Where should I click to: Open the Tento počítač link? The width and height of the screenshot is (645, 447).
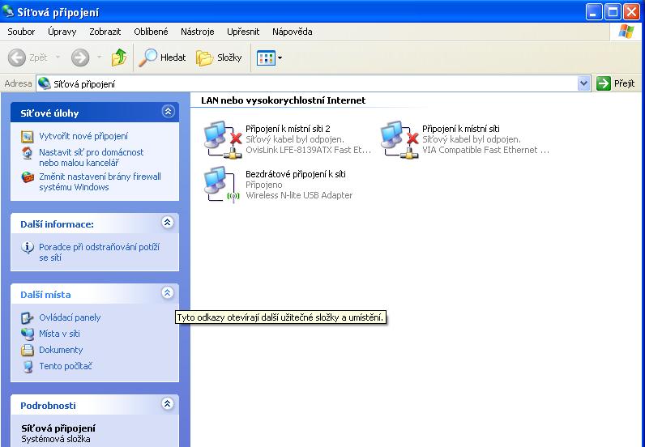point(66,366)
